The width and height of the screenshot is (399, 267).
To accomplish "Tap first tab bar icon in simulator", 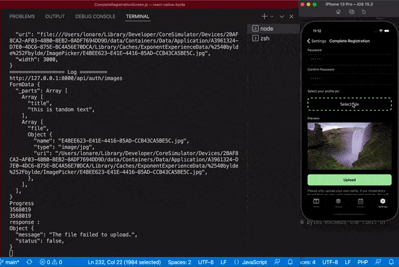I will click(x=316, y=202).
